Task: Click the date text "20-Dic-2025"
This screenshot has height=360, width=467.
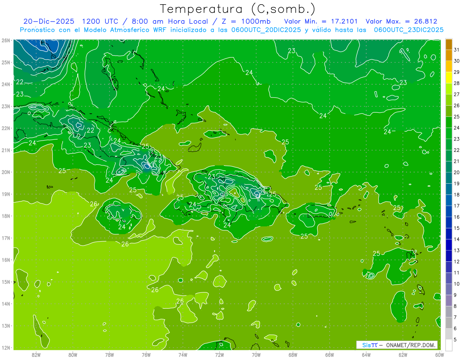Action: click(49, 21)
